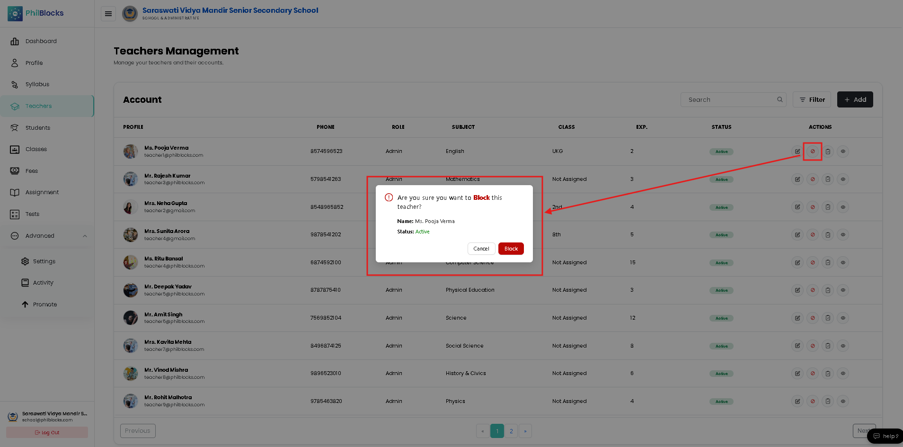This screenshot has width=903, height=447.
Task: Block Mr. Amit Singh icon
Action: 813,318
